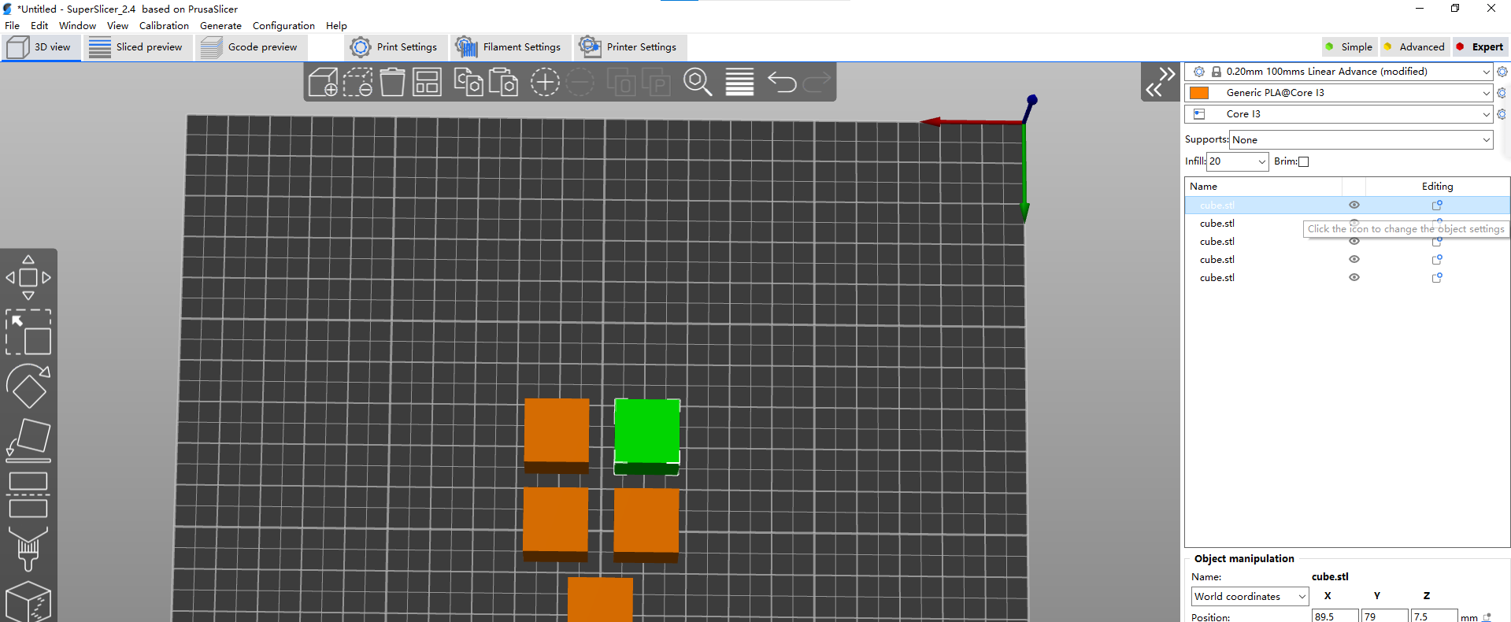The height and width of the screenshot is (622, 1511).
Task: Enable the Brim checkbox
Action: (1303, 162)
